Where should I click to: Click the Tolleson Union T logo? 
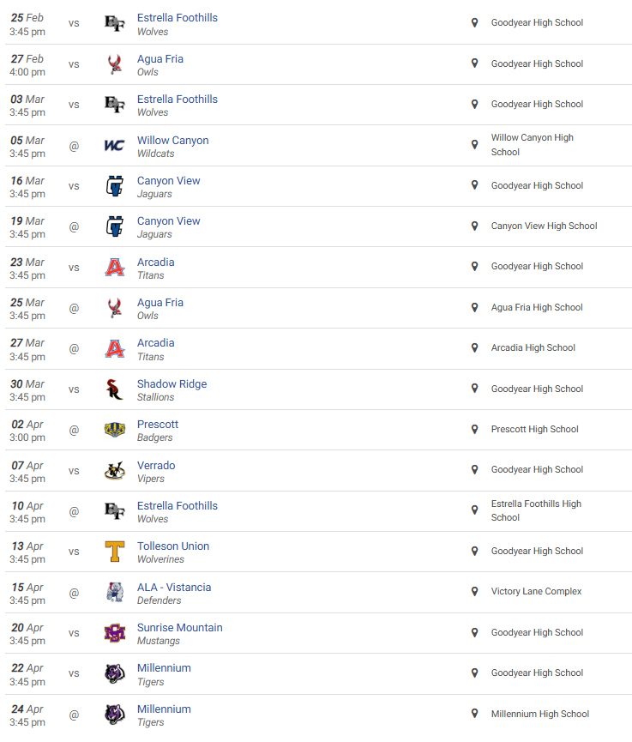[114, 552]
